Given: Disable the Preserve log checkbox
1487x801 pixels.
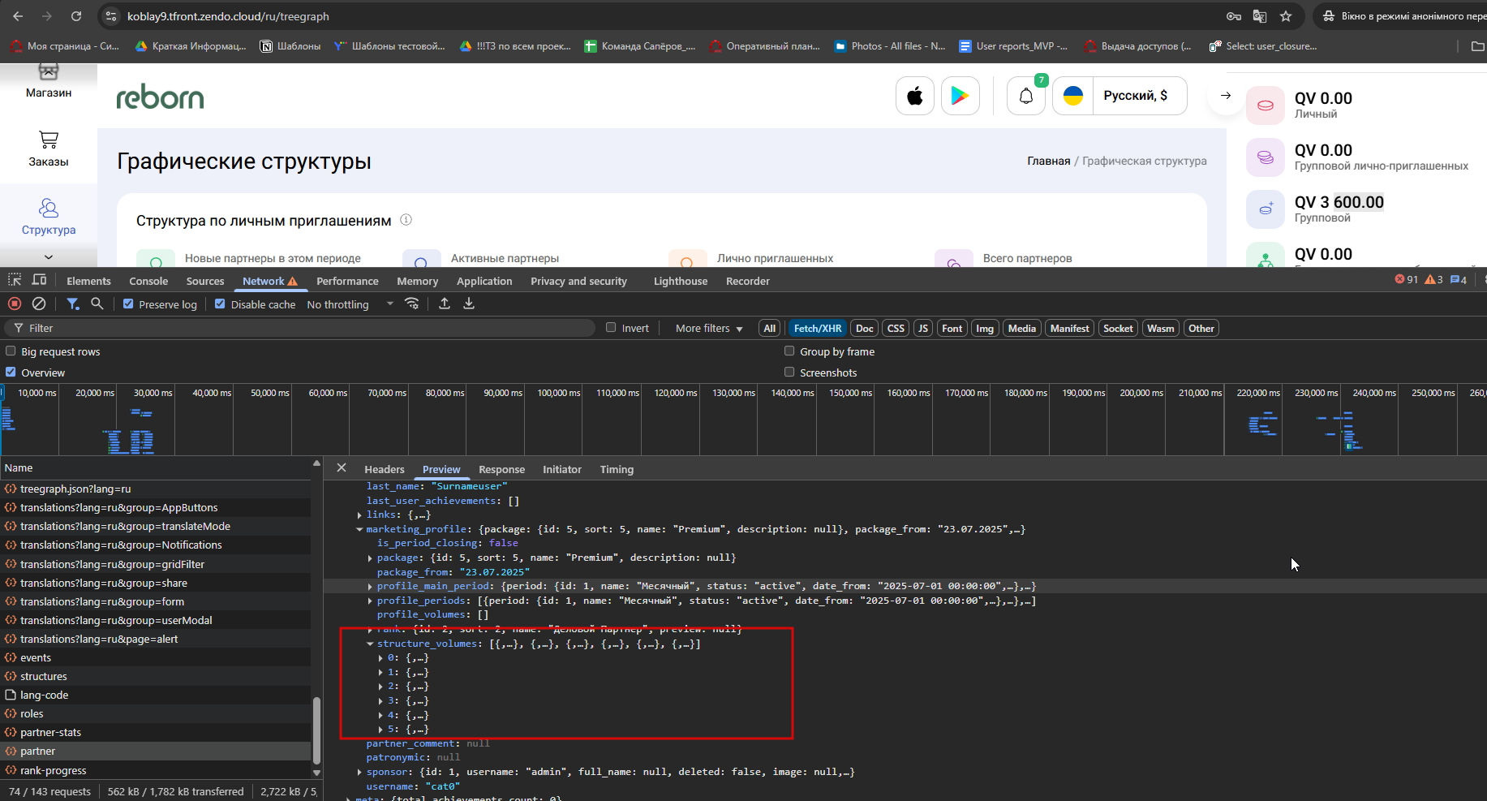Looking at the screenshot, I should (128, 304).
